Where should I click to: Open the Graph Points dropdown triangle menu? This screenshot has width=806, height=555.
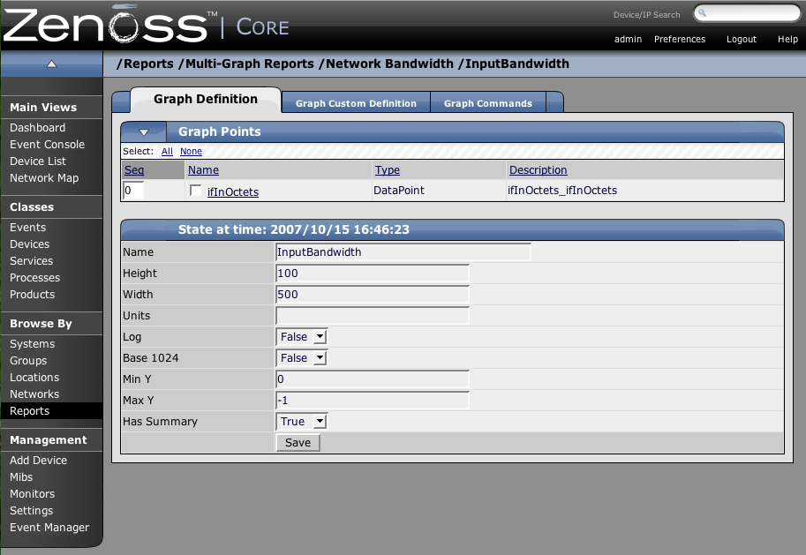pos(144,132)
